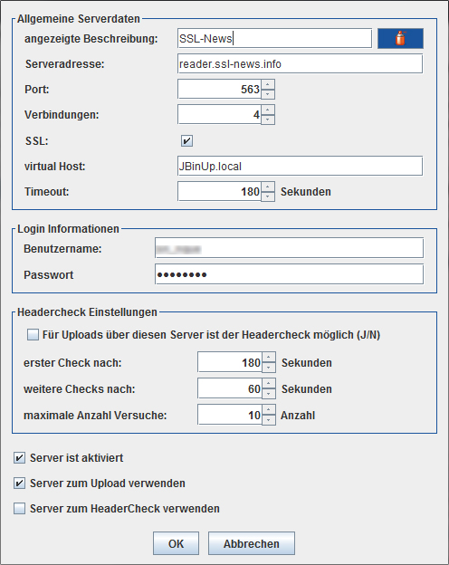Decrease the maximale Anzahl Versuche spinner
449x565 pixels.
tap(269, 420)
